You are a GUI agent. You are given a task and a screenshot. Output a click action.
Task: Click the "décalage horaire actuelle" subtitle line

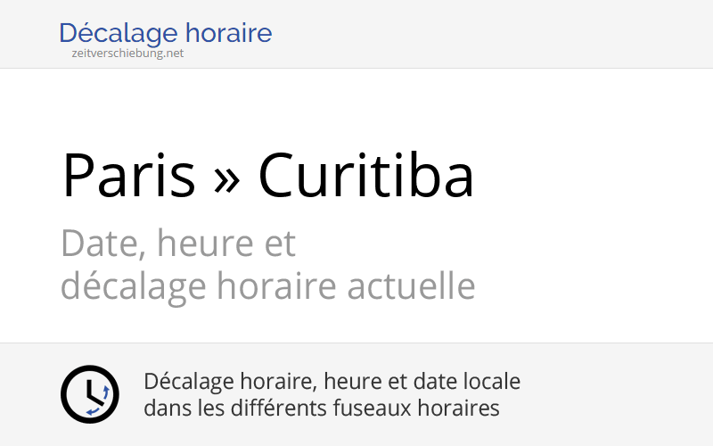[267, 286]
